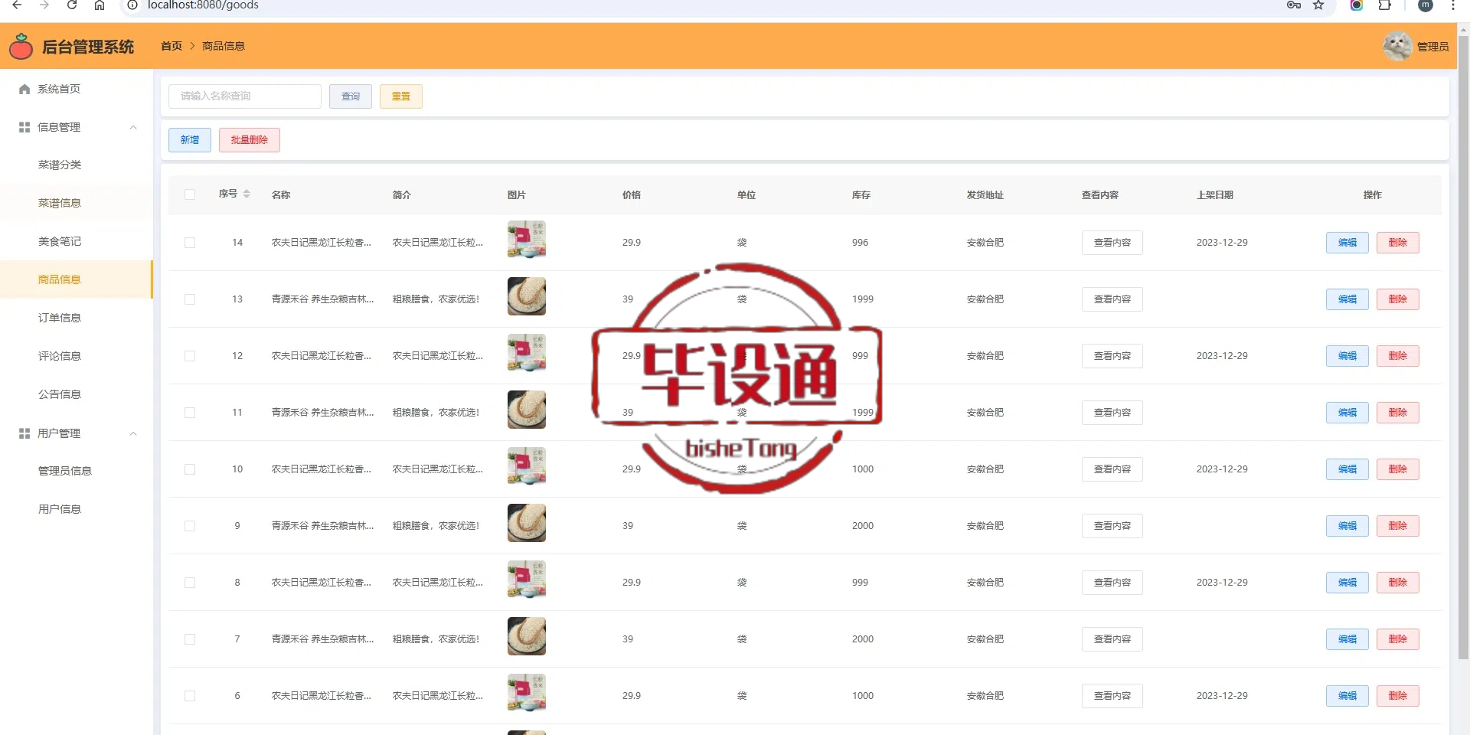Open 订单信息 in the sidebar

[60, 318]
